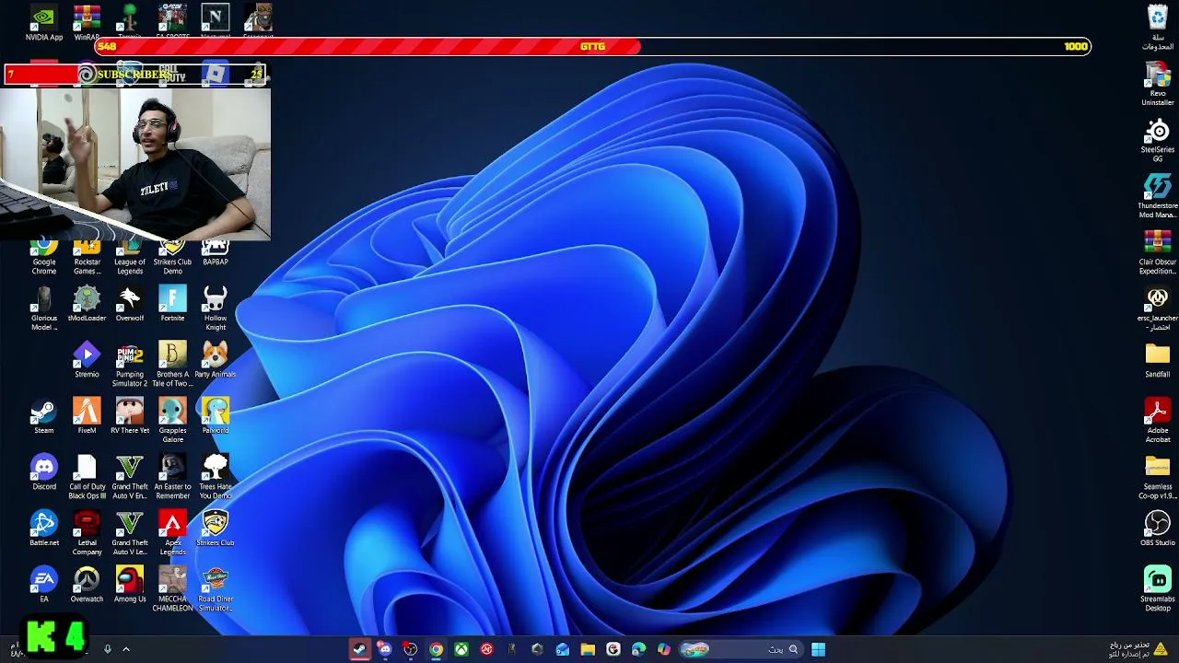Launch FiveM from the desktop

tap(87, 416)
